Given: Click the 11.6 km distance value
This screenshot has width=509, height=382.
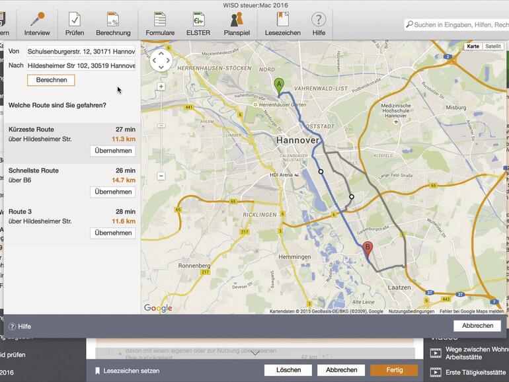Looking at the screenshot, I should [124, 221].
